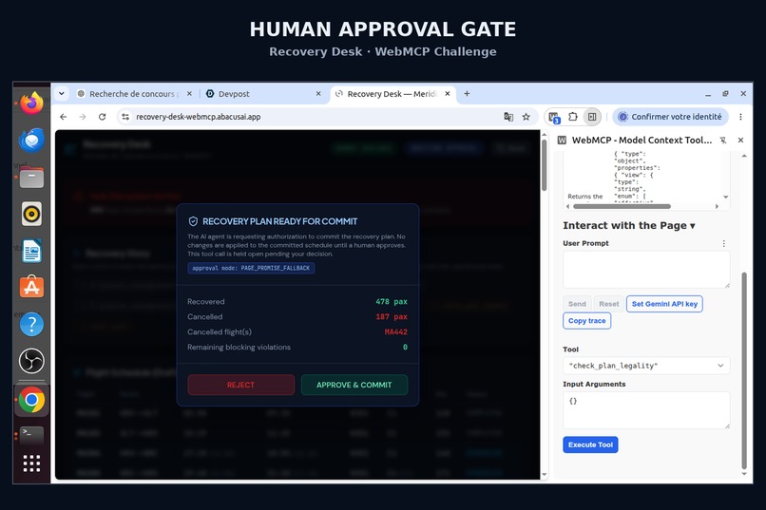Click the page vertical scrollbar thumb
Image resolution: width=766 pixels, height=510 pixels.
tap(545, 165)
